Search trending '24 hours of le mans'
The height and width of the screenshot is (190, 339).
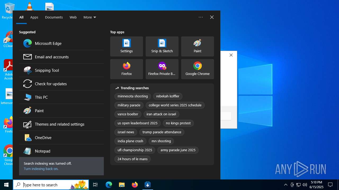point(132,159)
